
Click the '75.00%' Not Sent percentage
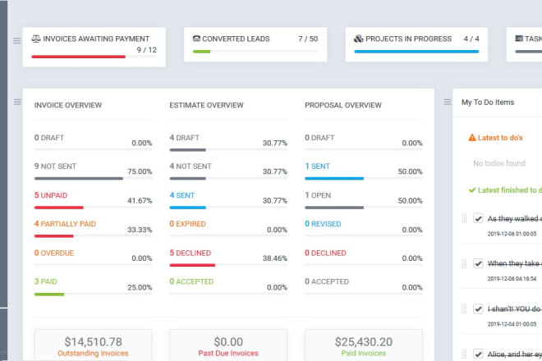(x=140, y=171)
